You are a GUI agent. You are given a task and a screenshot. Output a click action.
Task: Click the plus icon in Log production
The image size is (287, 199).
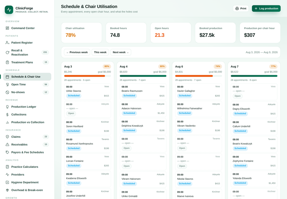click(256, 8)
